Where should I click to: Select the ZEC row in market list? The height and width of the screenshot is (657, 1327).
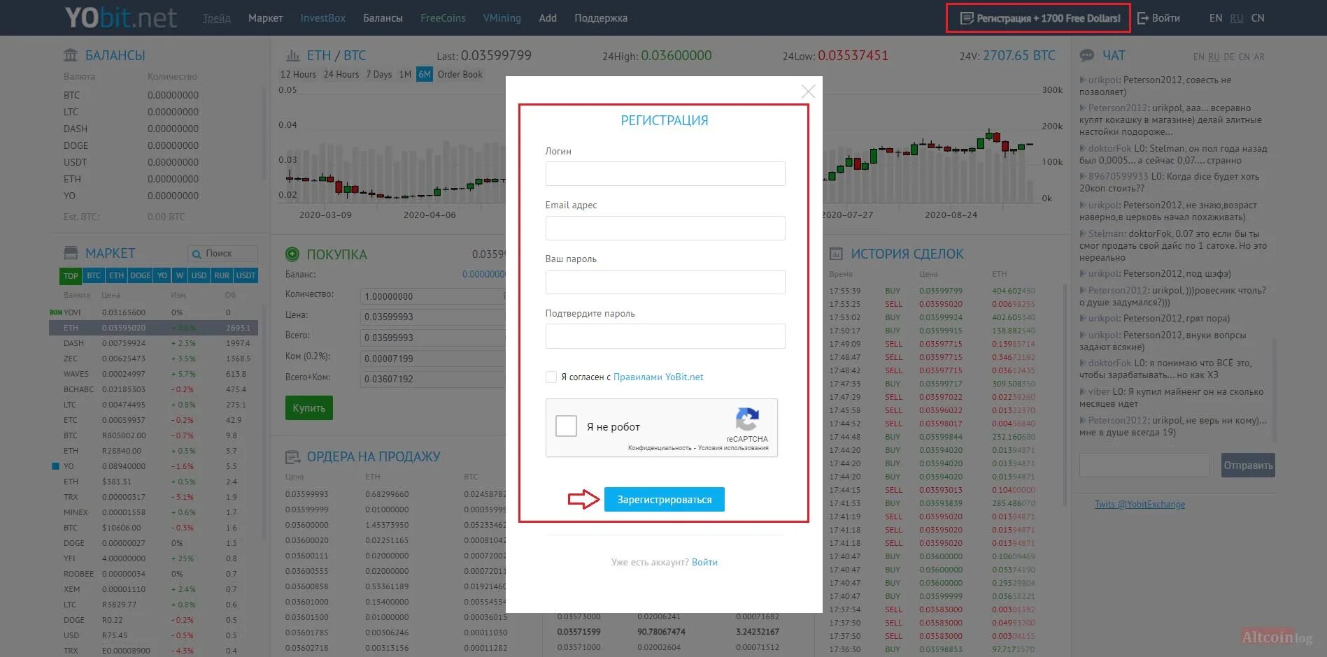point(153,359)
